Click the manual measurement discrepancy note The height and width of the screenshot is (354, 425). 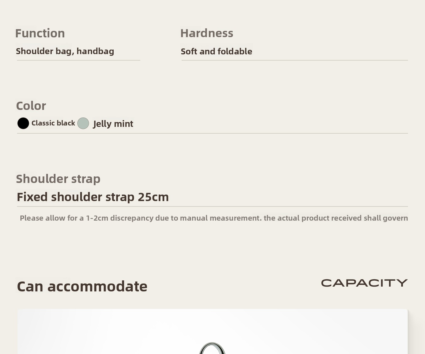coord(214,218)
